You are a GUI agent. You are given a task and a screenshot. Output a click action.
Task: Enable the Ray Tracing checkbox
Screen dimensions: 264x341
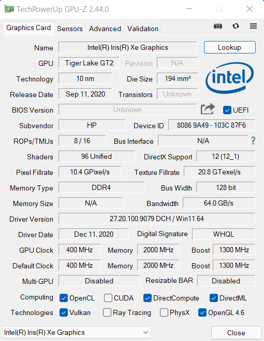tap(107, 312)
